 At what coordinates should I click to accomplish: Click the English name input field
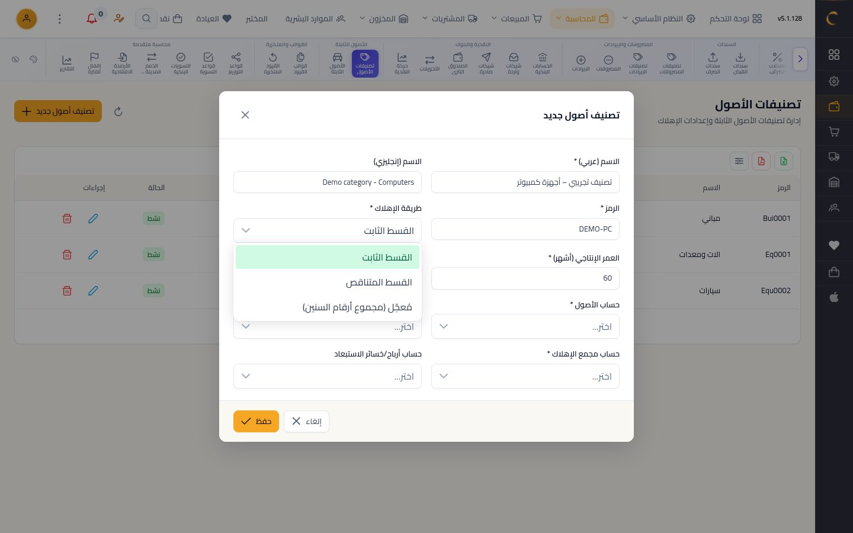328,182
